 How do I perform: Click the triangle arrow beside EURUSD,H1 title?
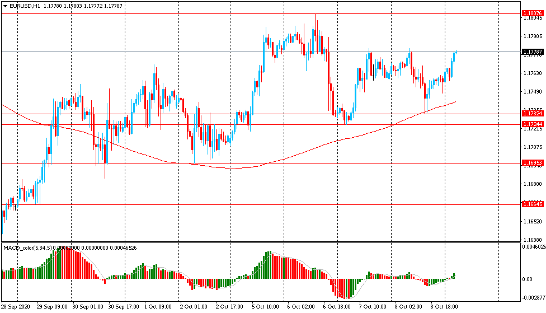tap(5, 6)
